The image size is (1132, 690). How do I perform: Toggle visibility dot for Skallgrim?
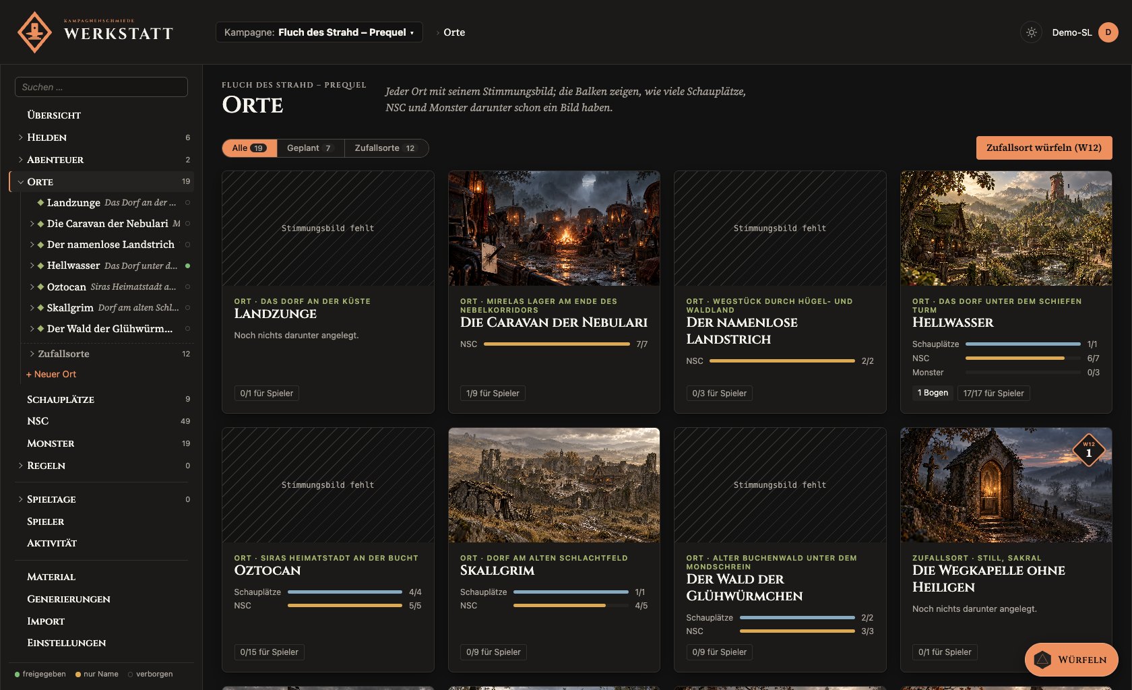(x=187, y=308)
